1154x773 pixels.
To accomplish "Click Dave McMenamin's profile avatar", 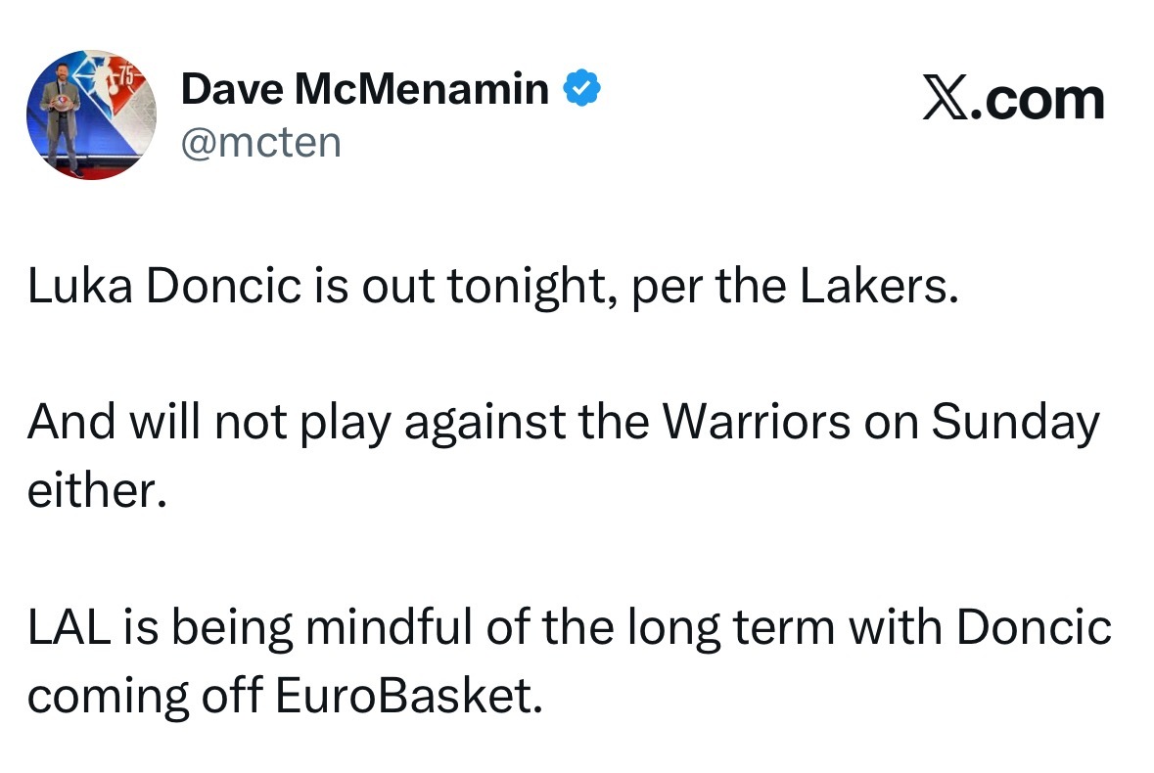I will click(92, 114).
